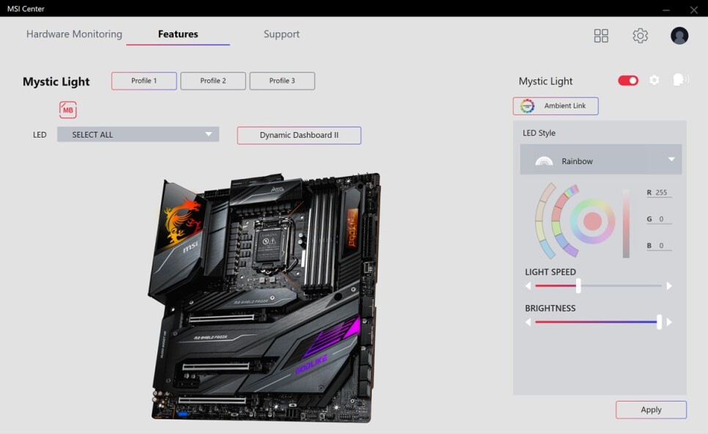The height and width of the screenshot is (434, 708).
Task: Open Dynamic Dashboard II
Action: point(299,135)
